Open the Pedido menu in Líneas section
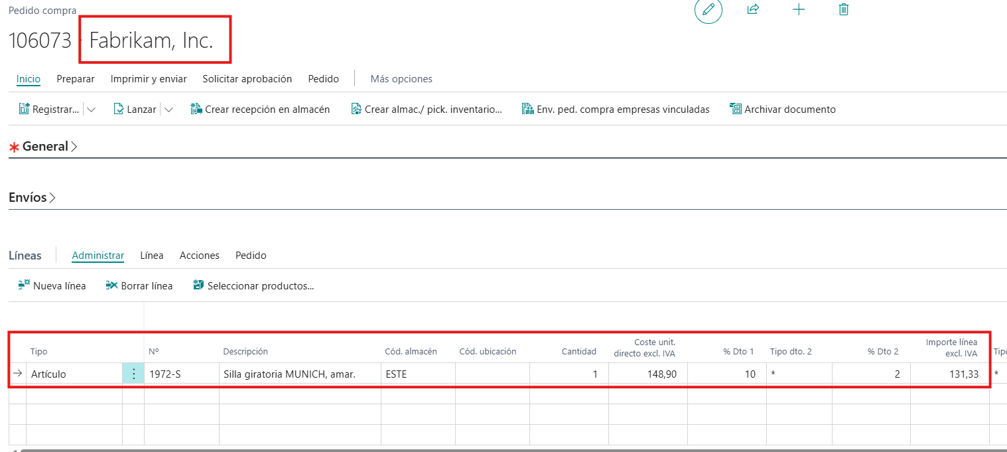 click(251, 256)
